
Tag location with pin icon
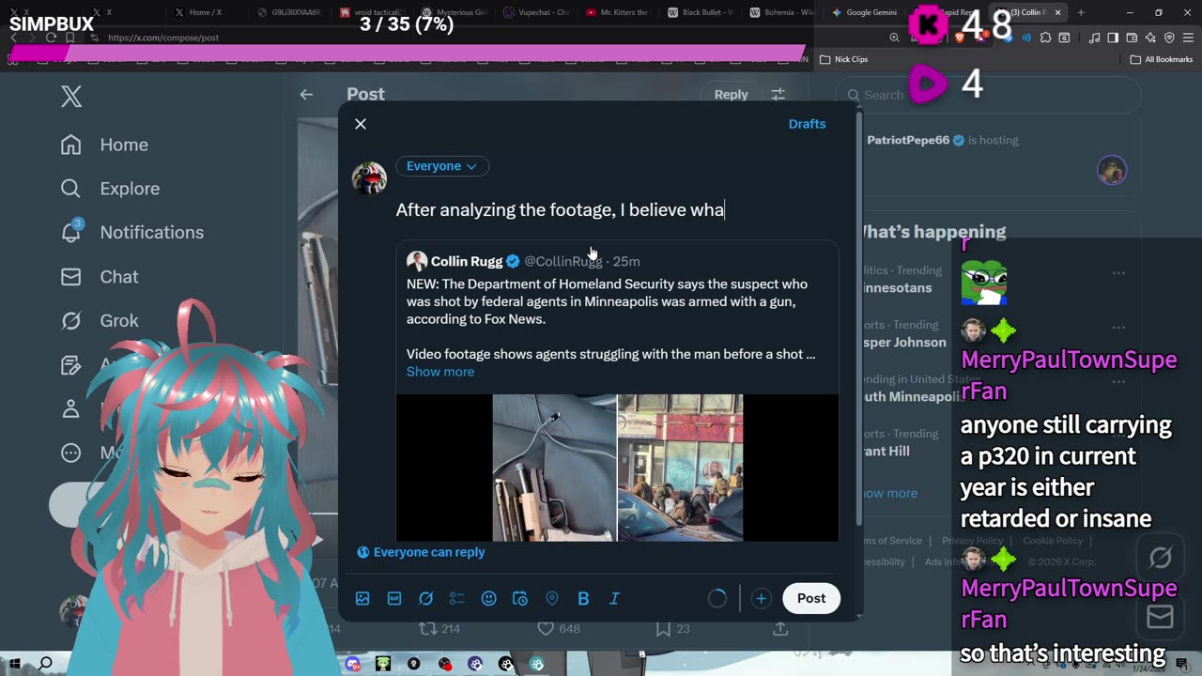[552, 598]
